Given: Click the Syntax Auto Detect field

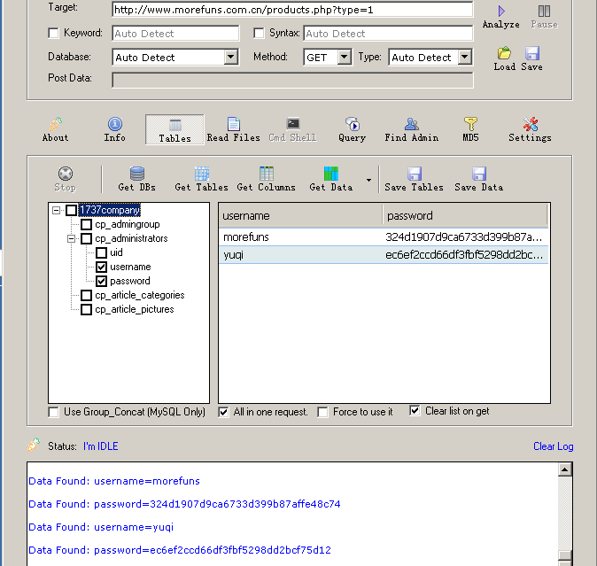Looking at the screenshot, I should (388, 34).
